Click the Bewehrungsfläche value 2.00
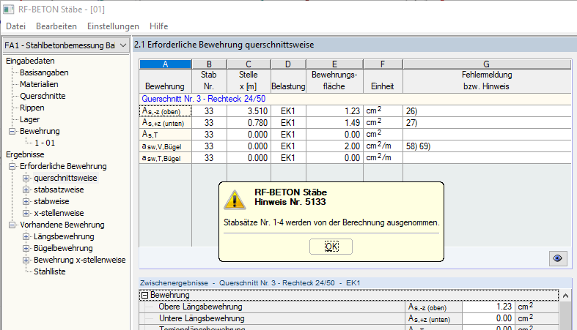 click(x=334, y=146)
